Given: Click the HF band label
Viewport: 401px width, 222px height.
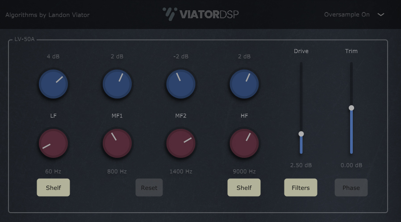Looking at the screenshot, I should pos(244,115).
